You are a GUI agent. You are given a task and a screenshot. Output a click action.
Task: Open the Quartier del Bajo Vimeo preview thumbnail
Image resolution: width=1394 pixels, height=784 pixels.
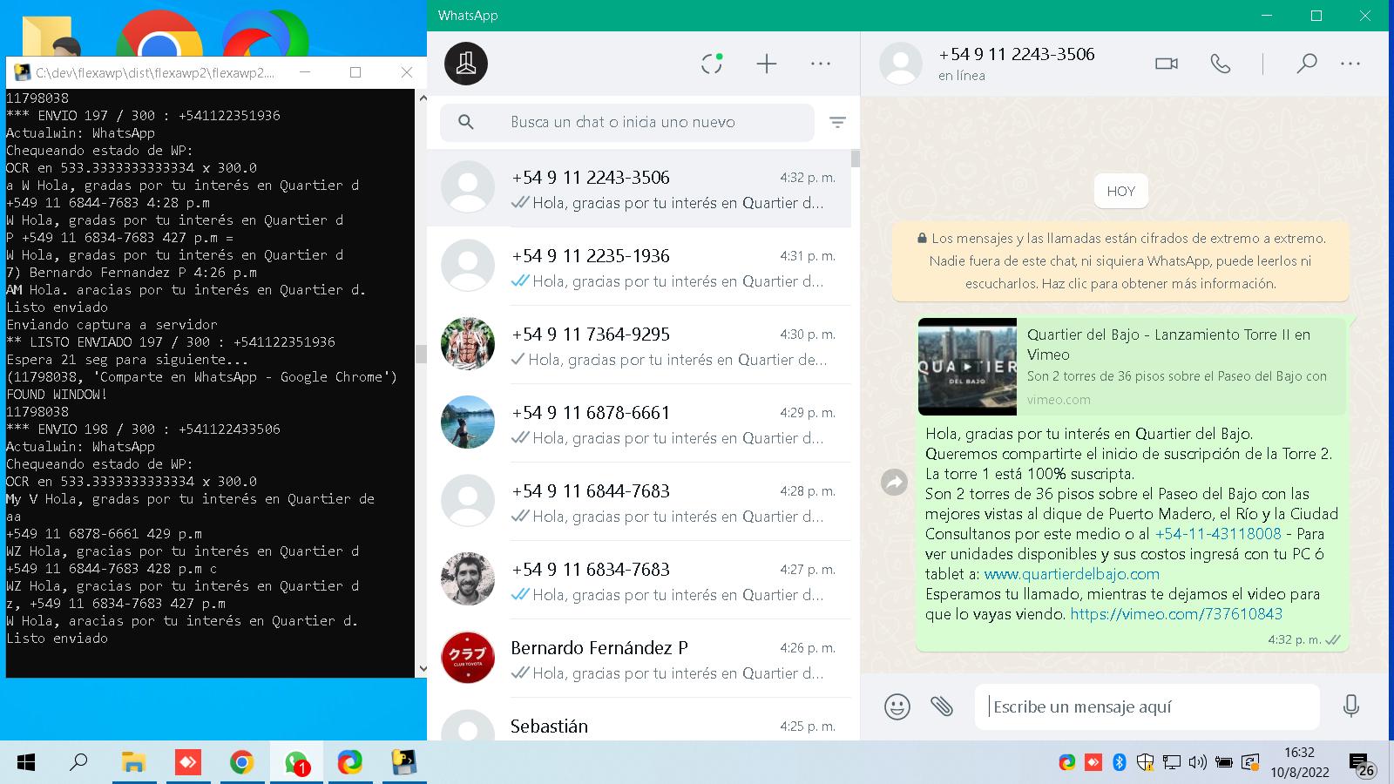967,367
